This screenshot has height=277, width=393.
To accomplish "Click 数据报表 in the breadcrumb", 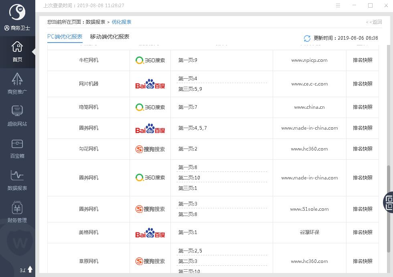I will (95, 22).
